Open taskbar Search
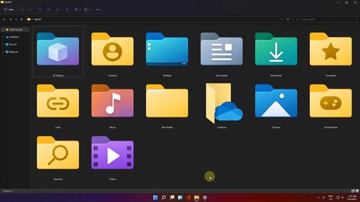360x202 pixels. 164,198
